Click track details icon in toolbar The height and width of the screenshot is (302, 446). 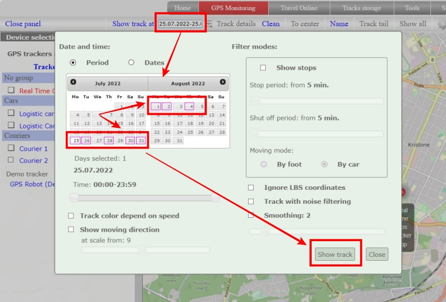coord(210,24)
